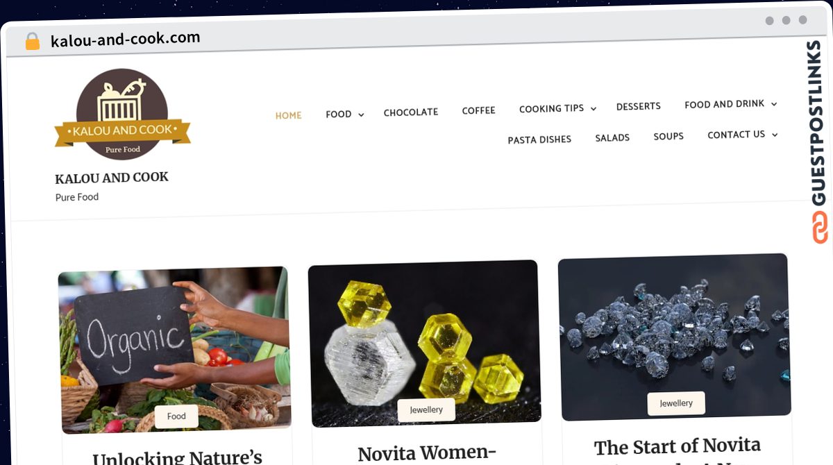
Task: Click the orange padlock icon
Action: [x=32, y=41]
